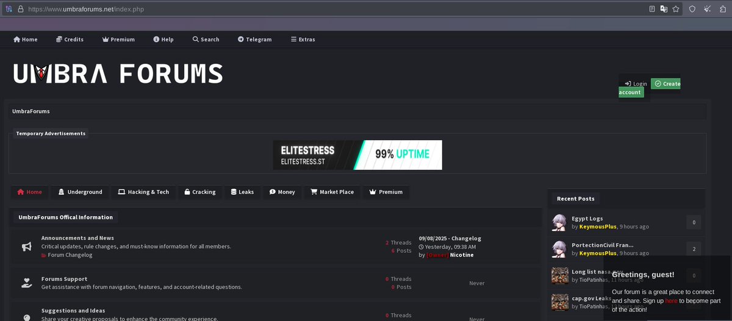Open Credits in the top navigation
The width and height of the screenshot is (732, 321).
coord(70,39)
